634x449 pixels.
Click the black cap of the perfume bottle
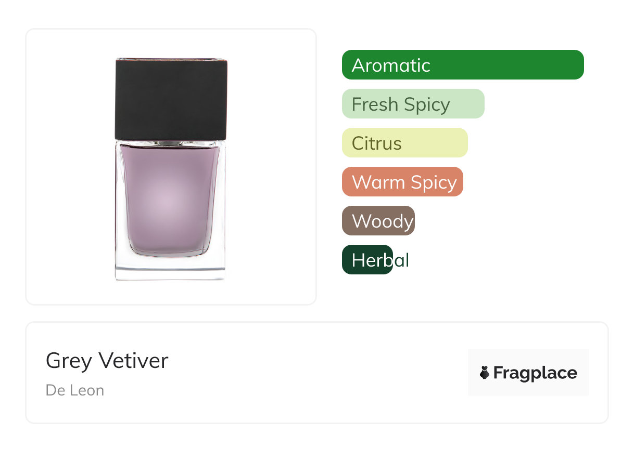click(x=171, y=99)
